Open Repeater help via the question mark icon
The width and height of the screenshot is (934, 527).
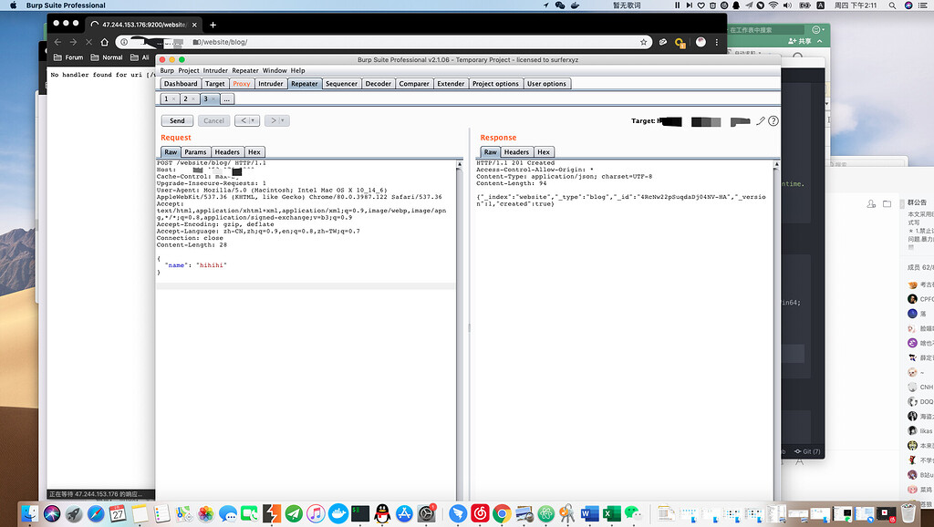pyautogui.click(x=773, y=120)
